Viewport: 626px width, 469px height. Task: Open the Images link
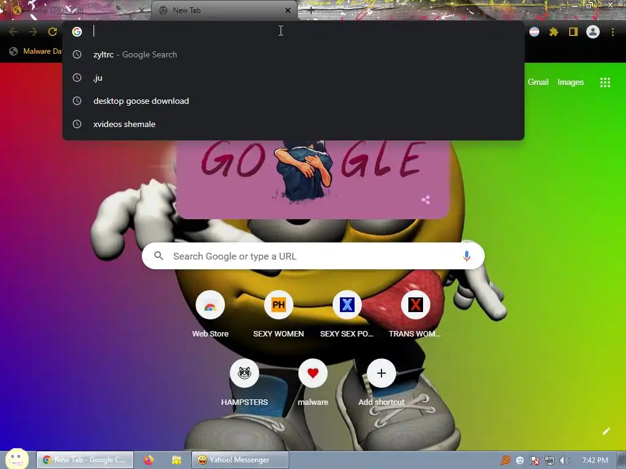coord(570,82)
